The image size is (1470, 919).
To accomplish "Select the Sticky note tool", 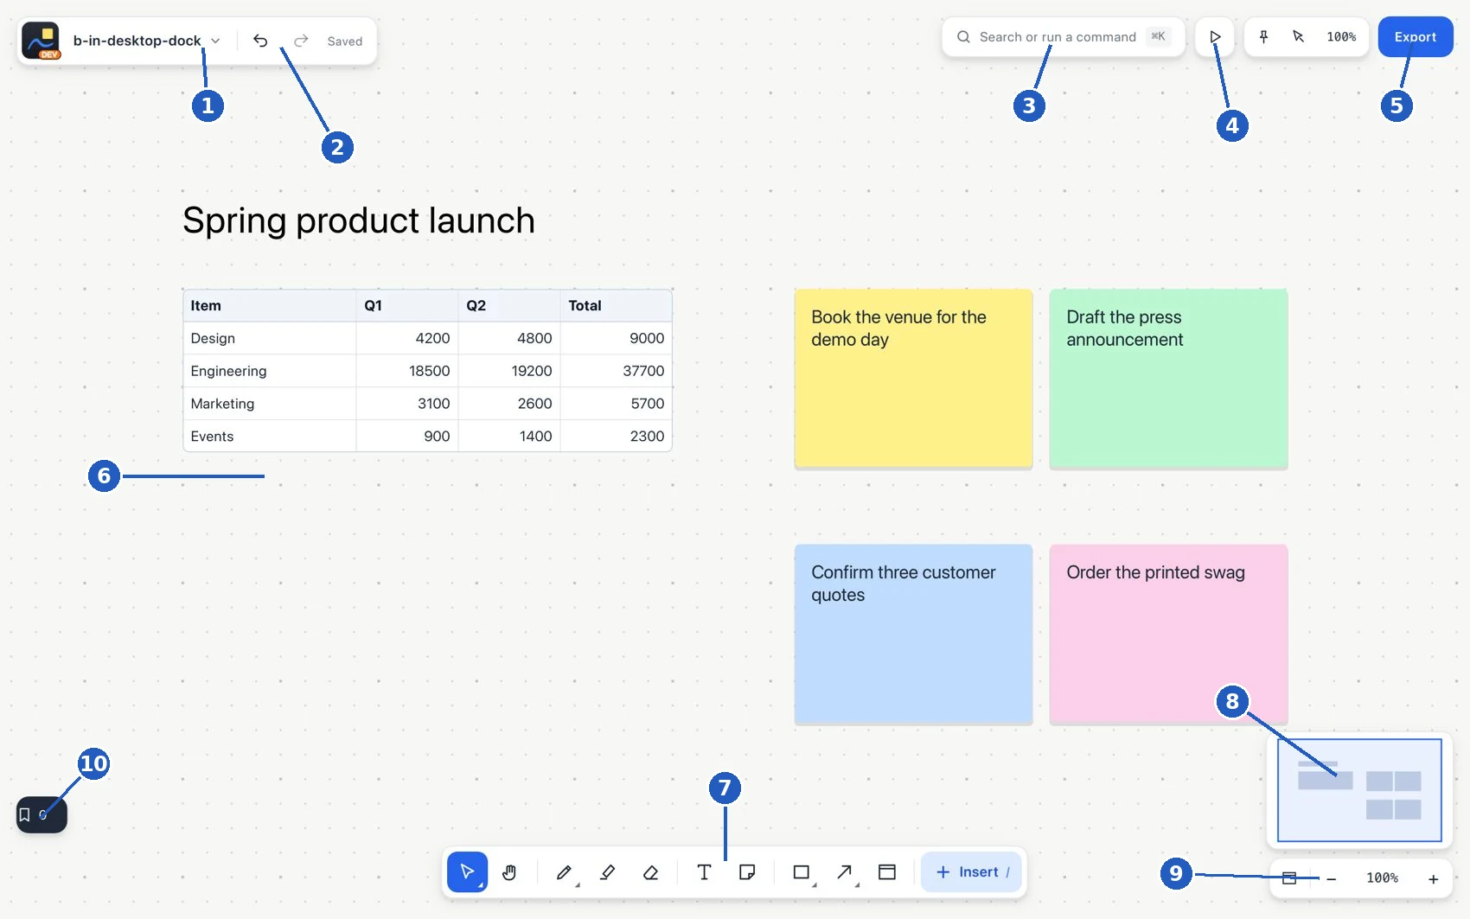I will click(747, 871).
